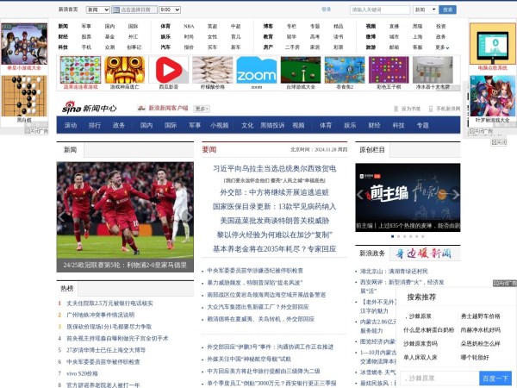Click first carousel dot under 原创栏目
The height and width of the screenshot is (388, 517).
[x=393, y=235]
